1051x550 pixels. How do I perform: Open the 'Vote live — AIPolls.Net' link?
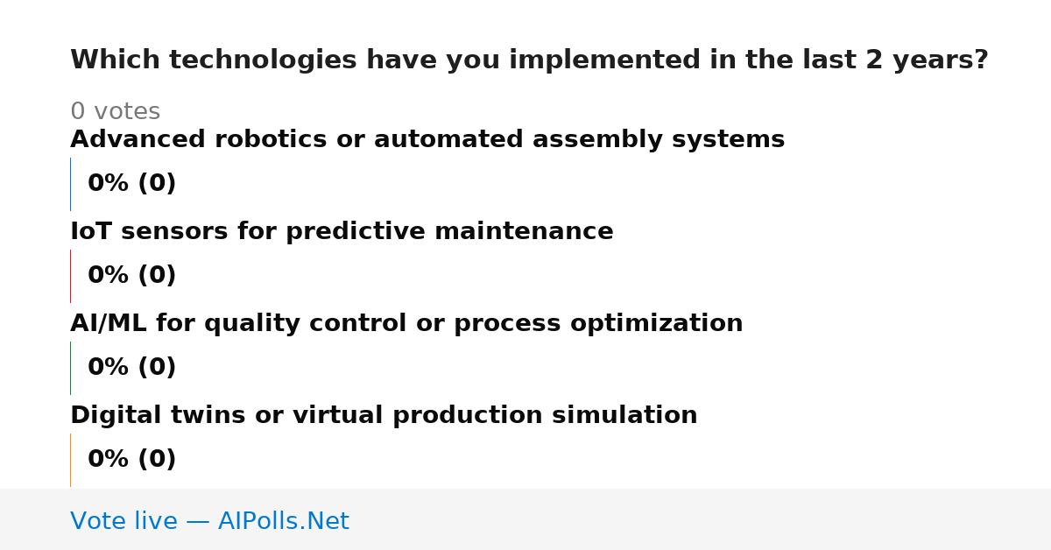click(209, 522)
